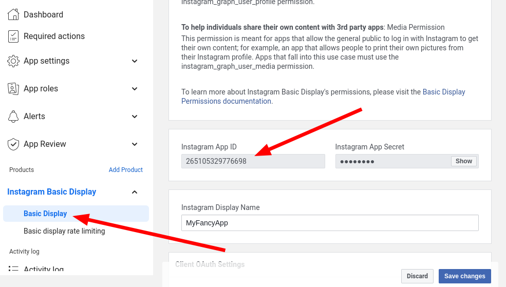Viewport: 506px width, 287px height.
Task: Click the Activity log list icon
Action: coord(13,269)
